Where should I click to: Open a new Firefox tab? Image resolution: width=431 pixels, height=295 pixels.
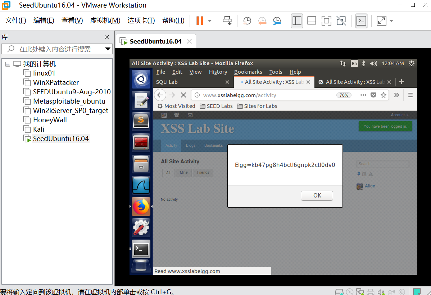tap(401, 82)
